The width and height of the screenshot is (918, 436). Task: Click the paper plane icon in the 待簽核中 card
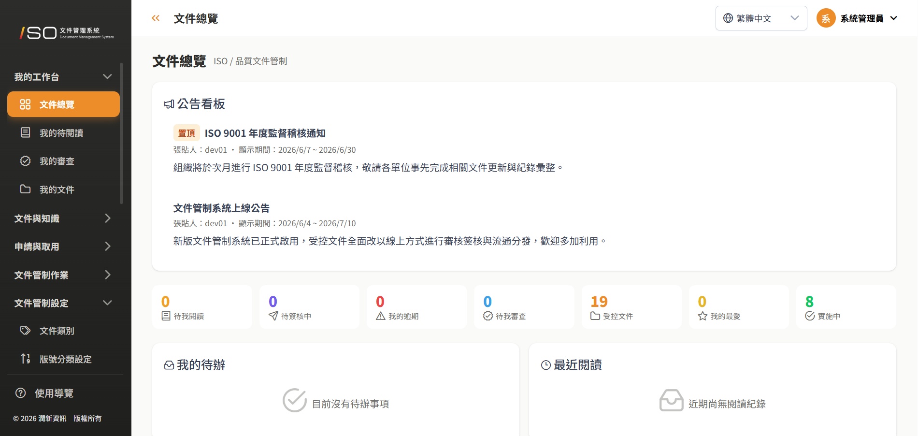coord(273,316)
